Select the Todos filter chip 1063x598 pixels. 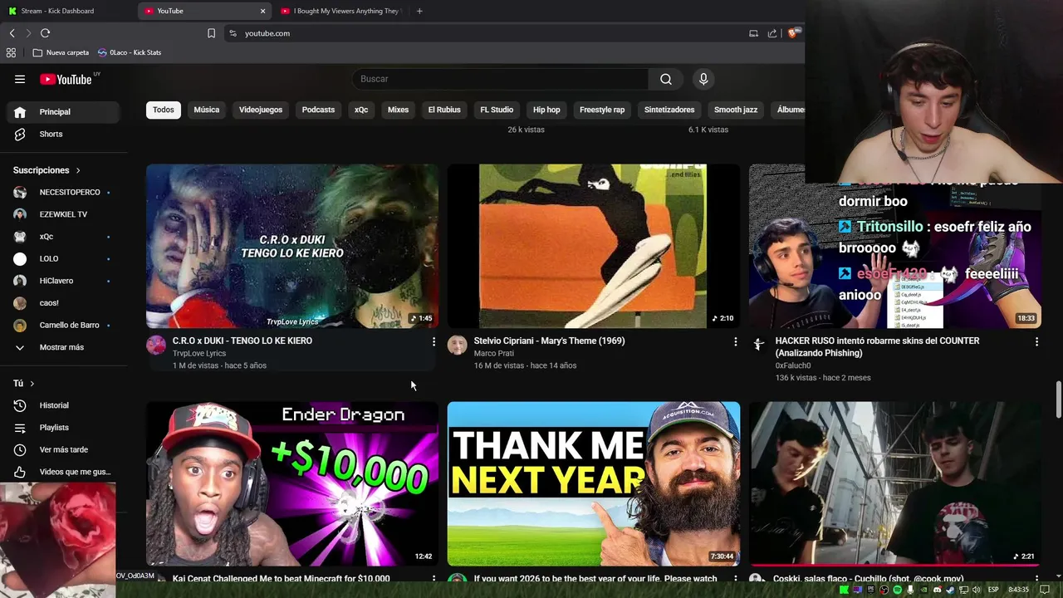[164, 110]
